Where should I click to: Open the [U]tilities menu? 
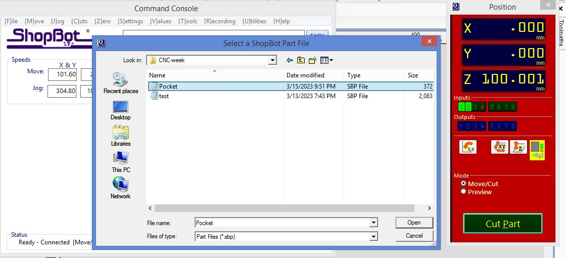coord(255,21)
